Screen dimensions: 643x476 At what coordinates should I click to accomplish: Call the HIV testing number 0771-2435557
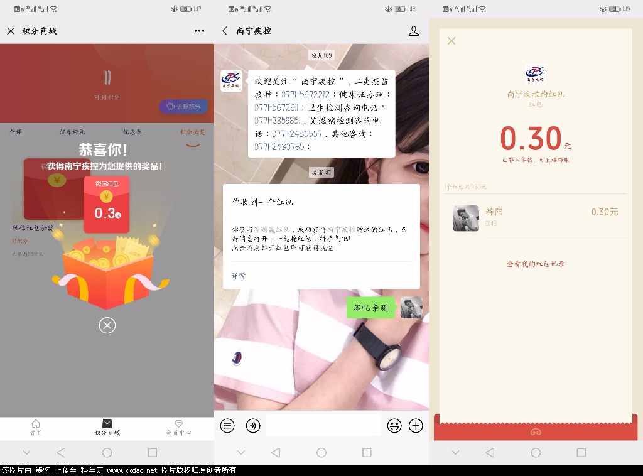click(297, 134)
